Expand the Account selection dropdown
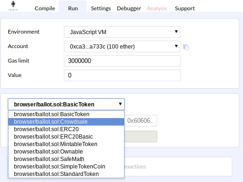 coord(122,46)
